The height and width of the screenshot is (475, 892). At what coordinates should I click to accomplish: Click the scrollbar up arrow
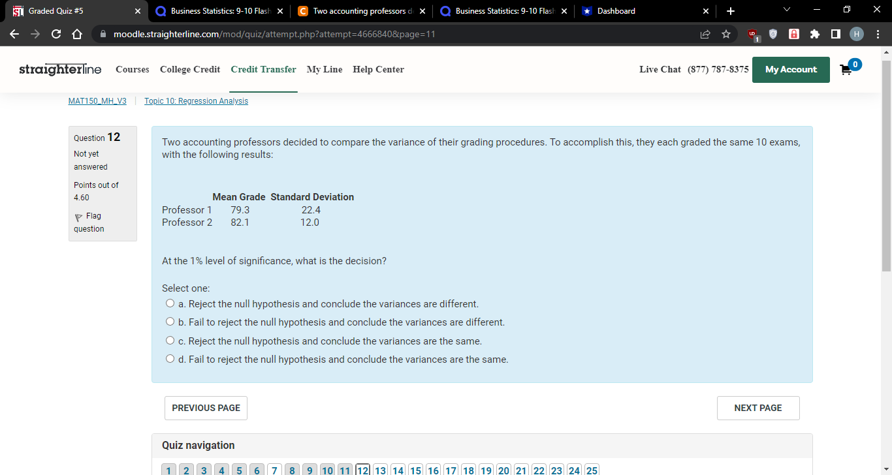pyautogui.click(x=886, y=52)
